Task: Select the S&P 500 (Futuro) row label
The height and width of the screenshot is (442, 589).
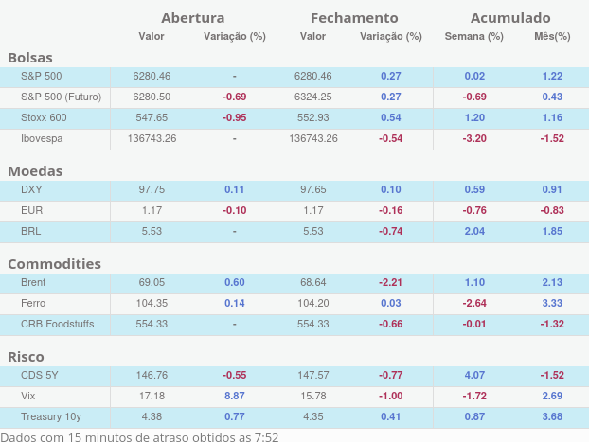Action: point(61,97)
